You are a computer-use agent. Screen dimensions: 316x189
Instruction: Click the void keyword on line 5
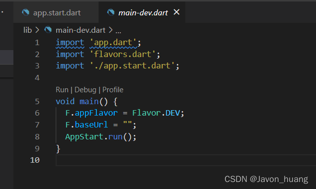tap(65, 101)
